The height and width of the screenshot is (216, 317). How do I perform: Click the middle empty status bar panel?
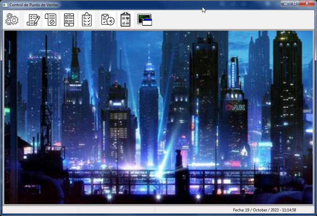117,210
